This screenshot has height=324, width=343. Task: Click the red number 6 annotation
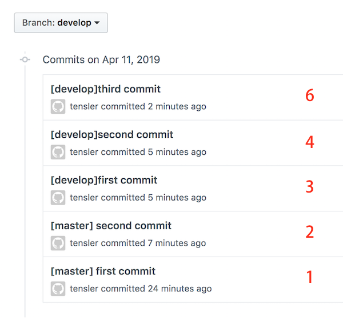[310, 95]
